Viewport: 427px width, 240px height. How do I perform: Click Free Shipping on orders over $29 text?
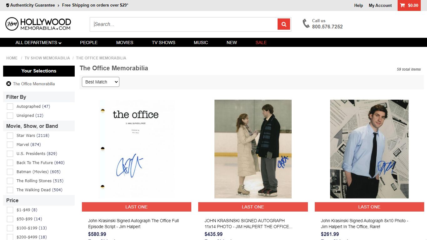tap(95, 5)
